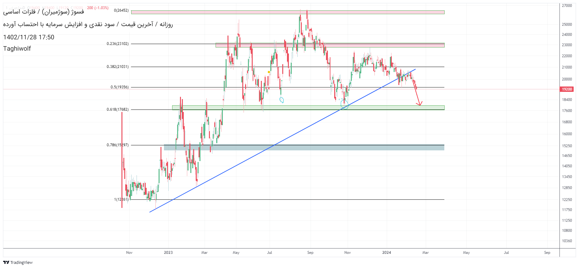Click the 2023 label on time axis
The height and width of the screenshot is (268, 579).
click(168, 253)
